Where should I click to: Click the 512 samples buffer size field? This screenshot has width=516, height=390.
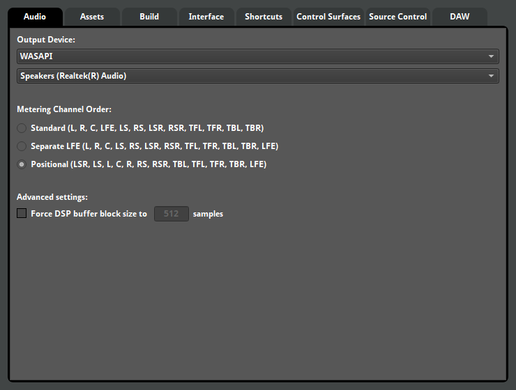click(x=171, y=214)
